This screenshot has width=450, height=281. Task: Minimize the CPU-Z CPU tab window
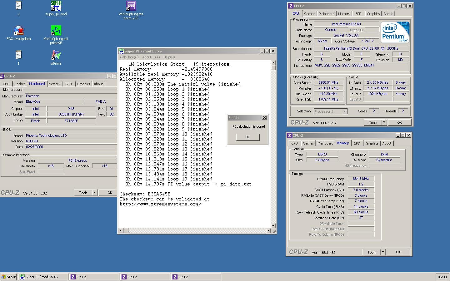tap(399, 6)
